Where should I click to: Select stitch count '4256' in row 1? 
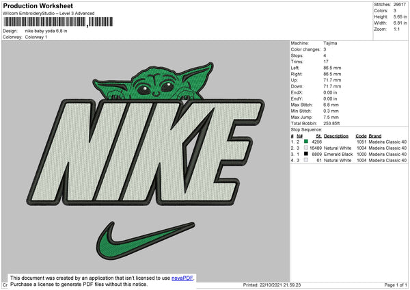pyautogui.click(x=316, y=142)
